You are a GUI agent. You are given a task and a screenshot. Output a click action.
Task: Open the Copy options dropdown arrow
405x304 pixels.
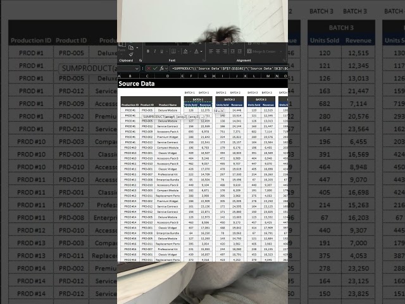click(137, 48)
